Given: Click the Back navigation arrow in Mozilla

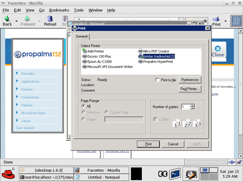Looking at the screenshot, I should (7, 21).
